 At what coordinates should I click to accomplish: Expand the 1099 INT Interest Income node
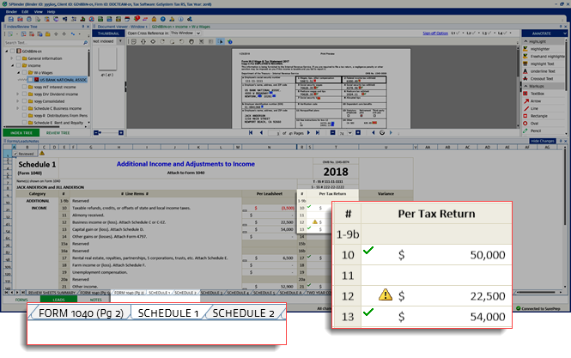[20, 88]
